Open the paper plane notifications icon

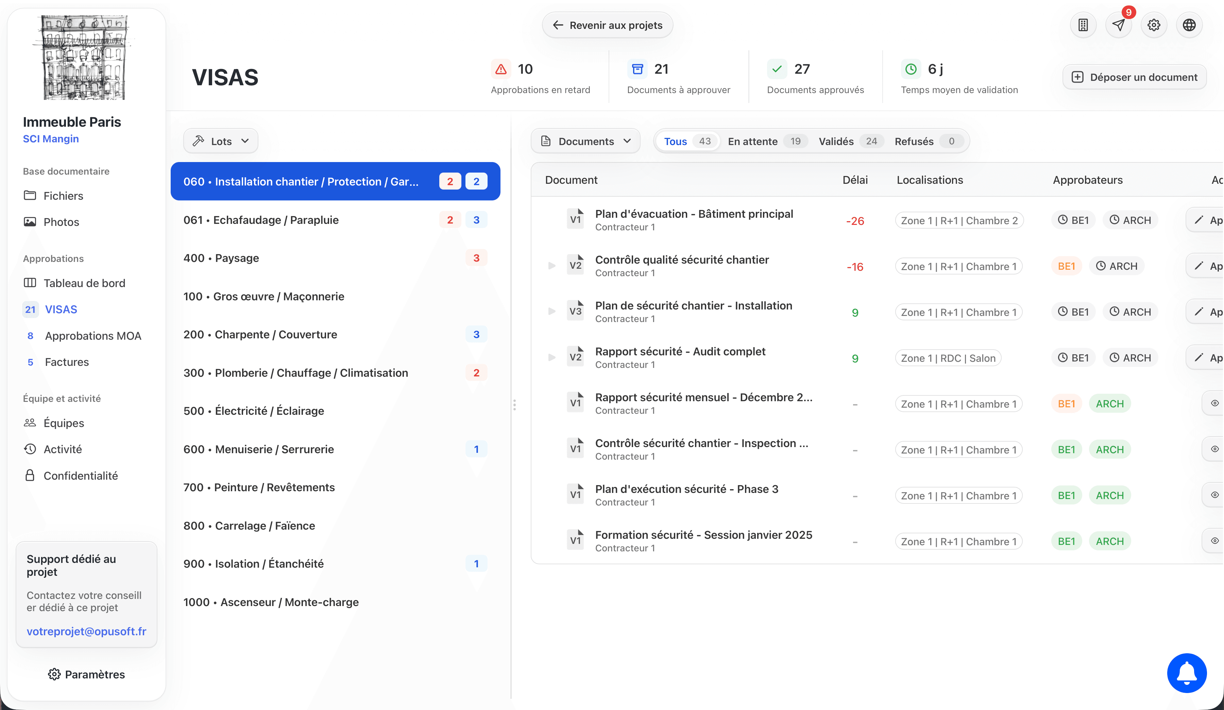click(x=1118, y=25)
